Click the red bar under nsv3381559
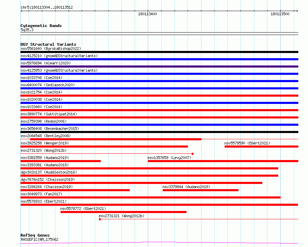Screen dimensions: 308x247 (61, 161)
